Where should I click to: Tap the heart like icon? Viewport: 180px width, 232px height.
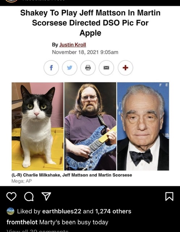point(11,196)
